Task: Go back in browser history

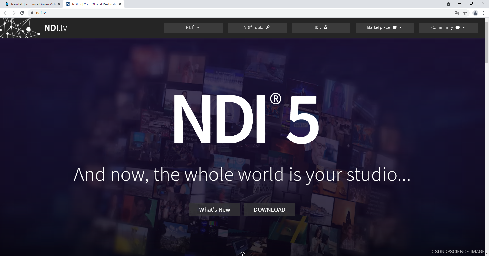Action: click(6, 13)
